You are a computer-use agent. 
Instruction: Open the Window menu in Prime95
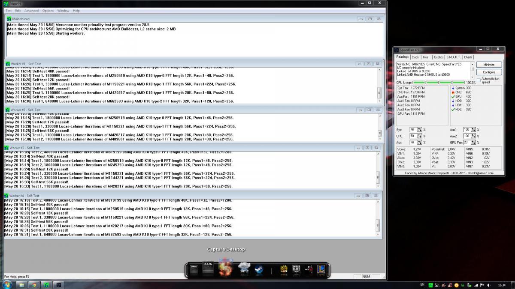(x=63, y=11)
